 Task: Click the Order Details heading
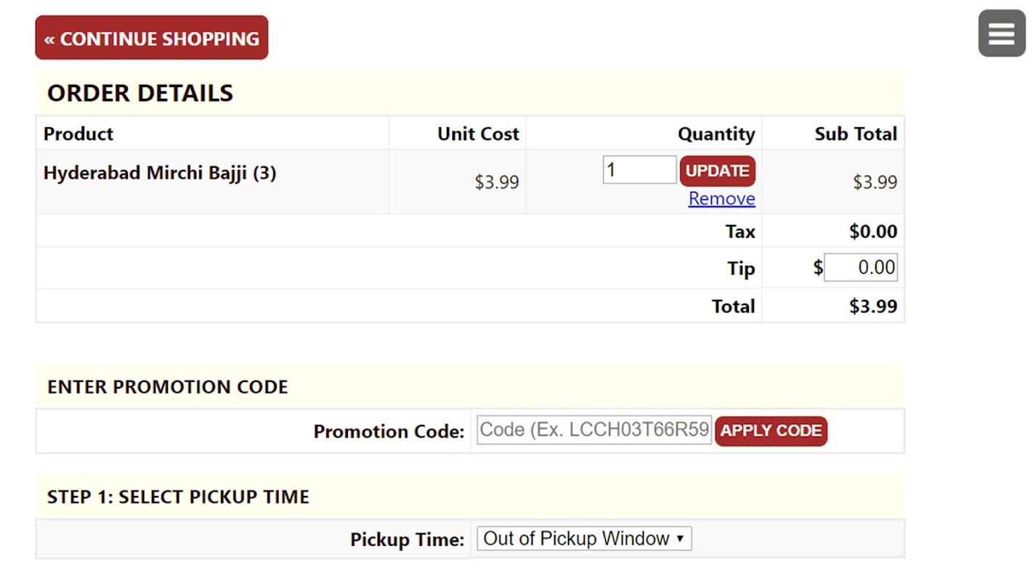(140, 93)
